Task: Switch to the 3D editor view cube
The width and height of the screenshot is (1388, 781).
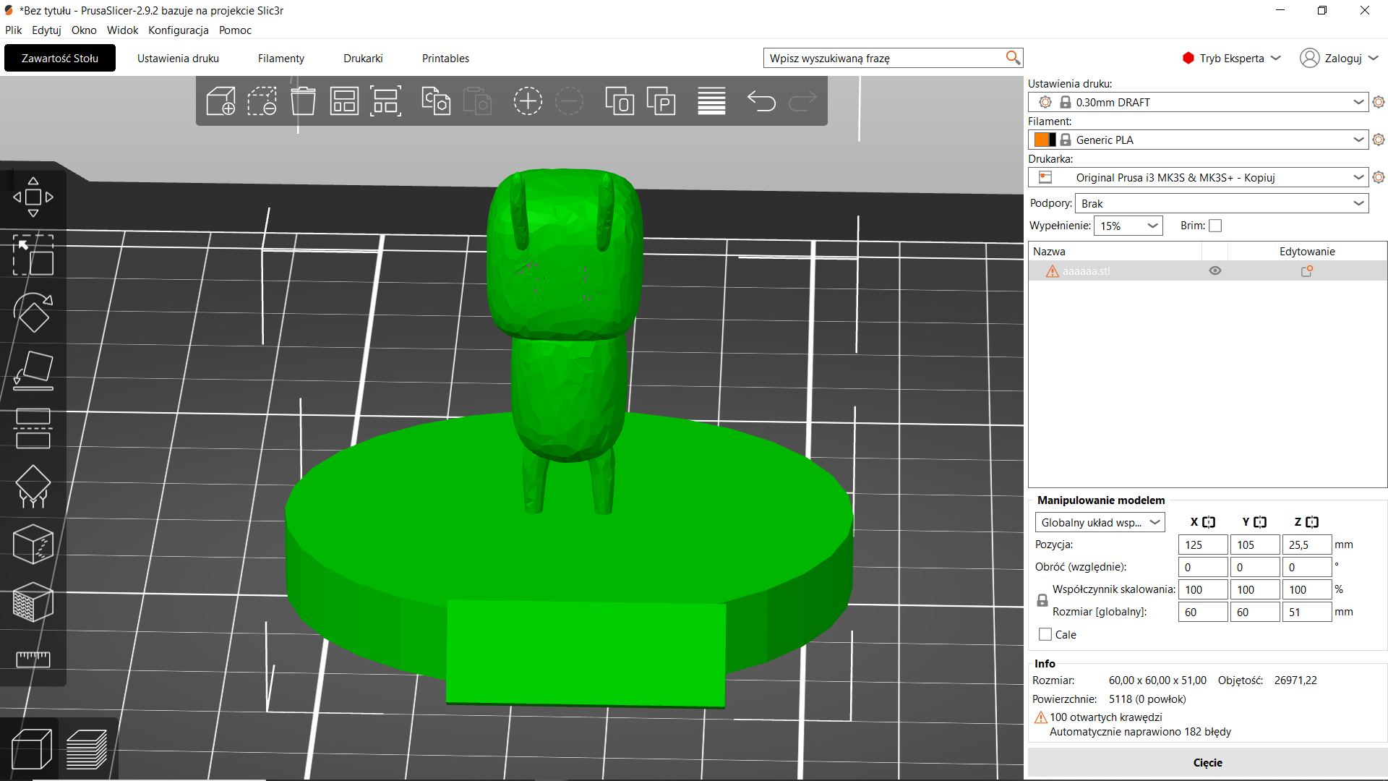Action: tap(32, 748)
